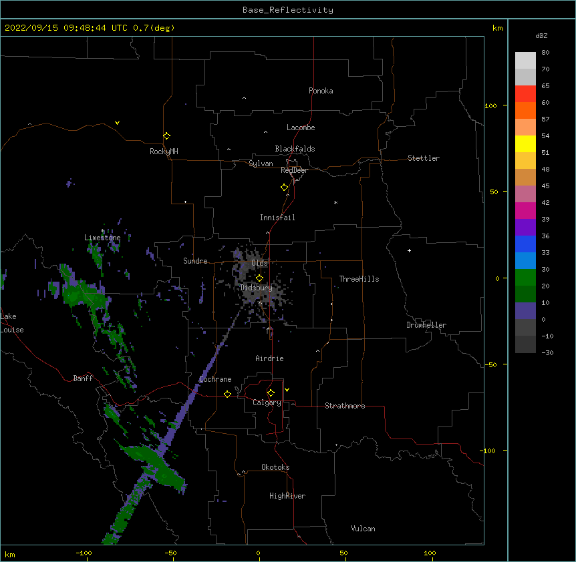Click the dBZ legend heading
The width and height of the screenshot is (576, 562).
[541, 36]
